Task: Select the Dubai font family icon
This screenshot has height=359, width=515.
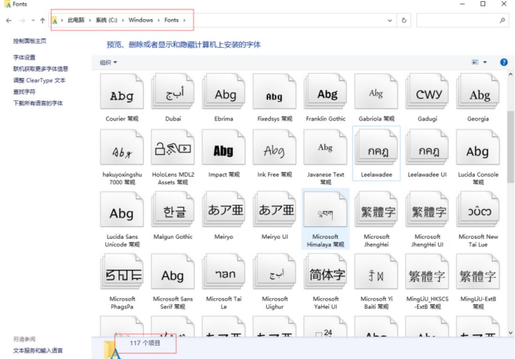Action: click(173, 91)
